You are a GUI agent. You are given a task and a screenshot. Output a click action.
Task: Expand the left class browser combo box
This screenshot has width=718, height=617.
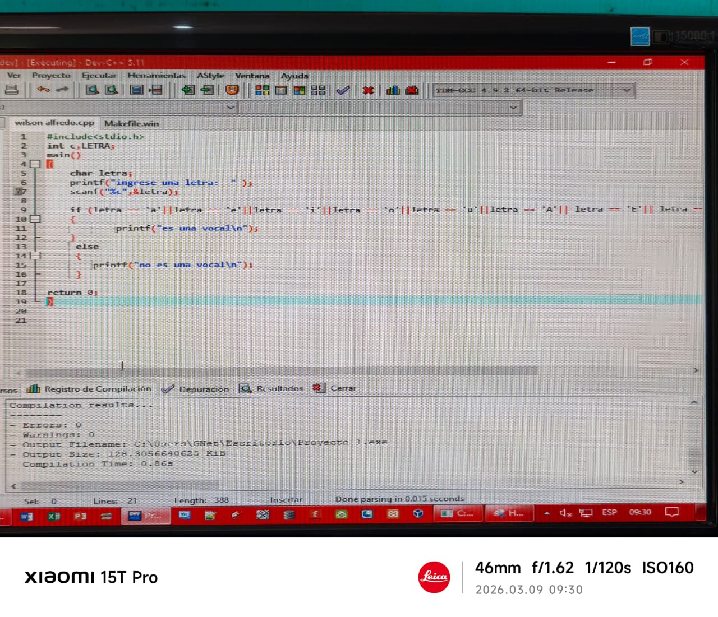(x=230, y=107)
